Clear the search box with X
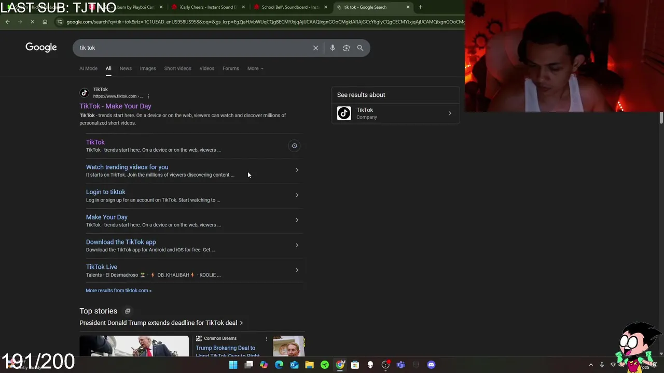The width and height of the screenshot is (664, 373). click(315, 48)
